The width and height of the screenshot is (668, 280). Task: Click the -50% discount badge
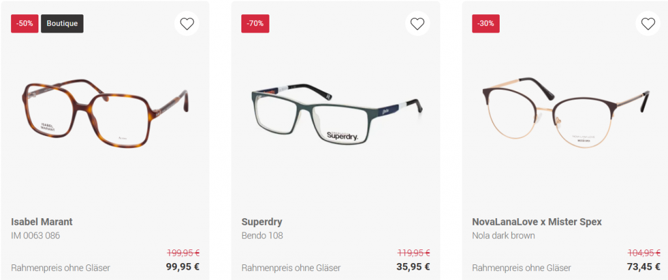pos(24,23)
